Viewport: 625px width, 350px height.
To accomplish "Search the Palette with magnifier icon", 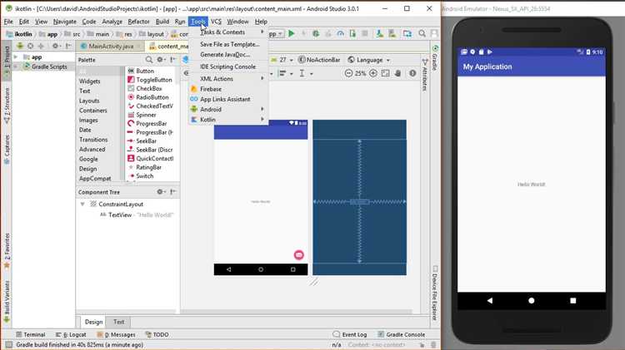I will [148, 60].
